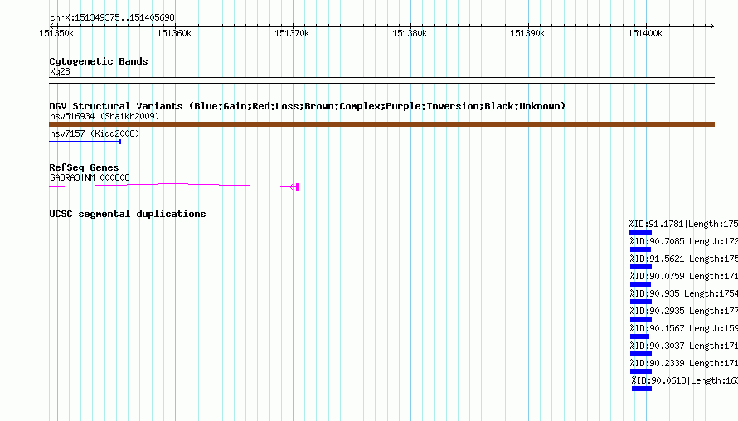Click blue bar under %ID:90.2935
738x421 pixels.
641,319
